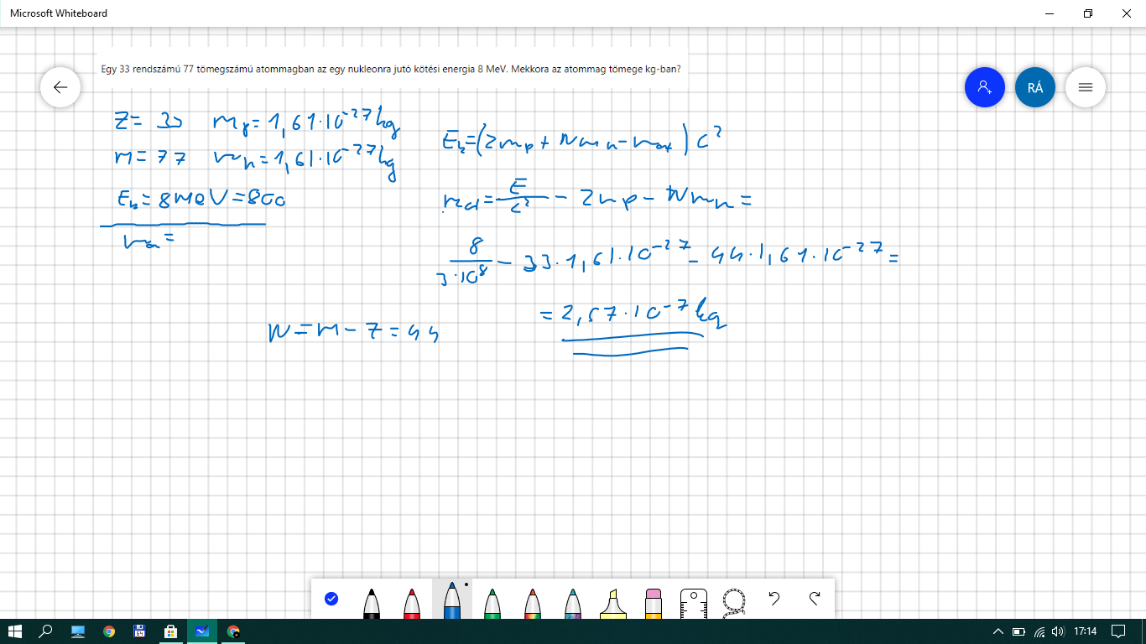Open the RÁ account profile

tap(1034, 87)
